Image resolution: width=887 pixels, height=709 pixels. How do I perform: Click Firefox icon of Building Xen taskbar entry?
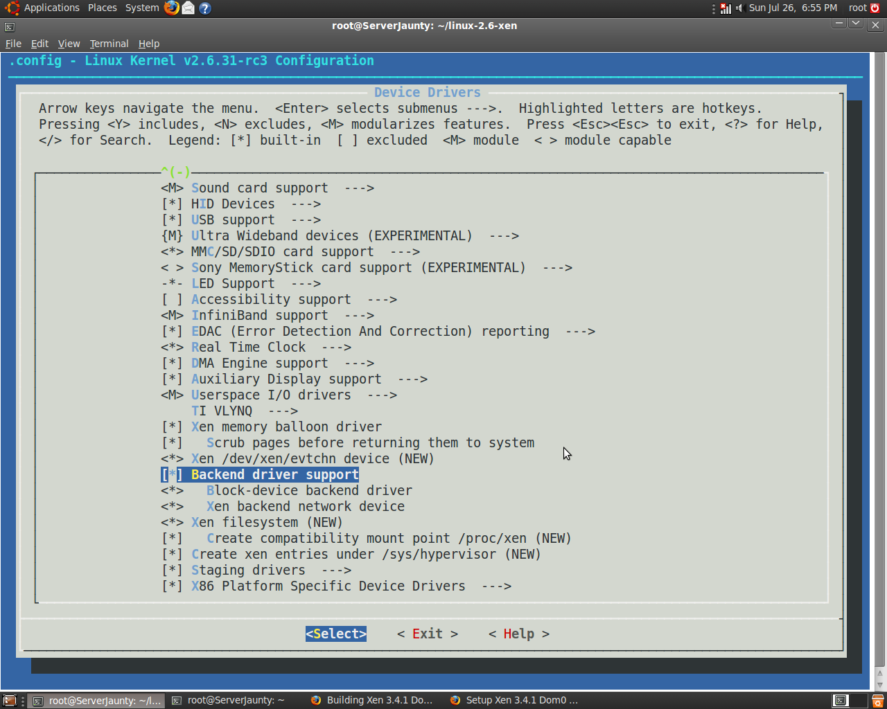[x=316, y=701]
